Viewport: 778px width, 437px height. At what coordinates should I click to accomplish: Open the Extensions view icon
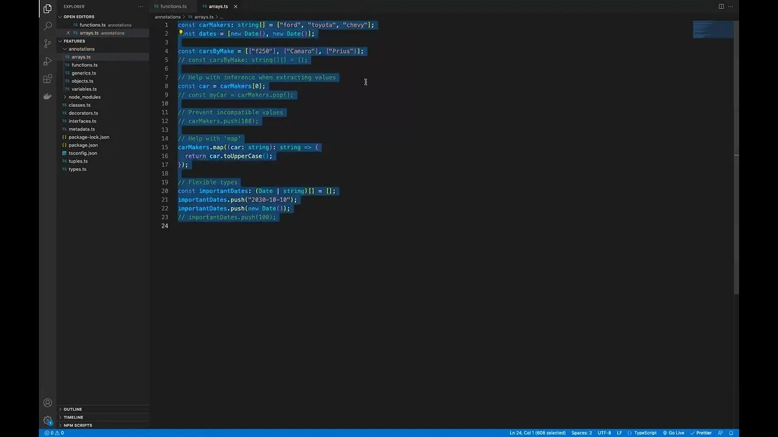(47, 79)
